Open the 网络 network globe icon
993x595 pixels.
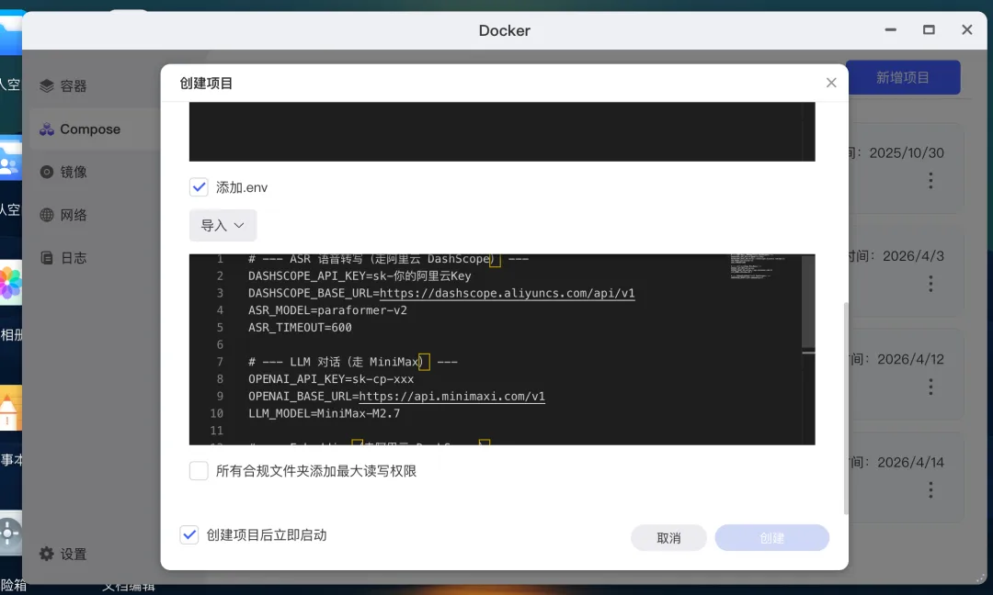[46, 215]
